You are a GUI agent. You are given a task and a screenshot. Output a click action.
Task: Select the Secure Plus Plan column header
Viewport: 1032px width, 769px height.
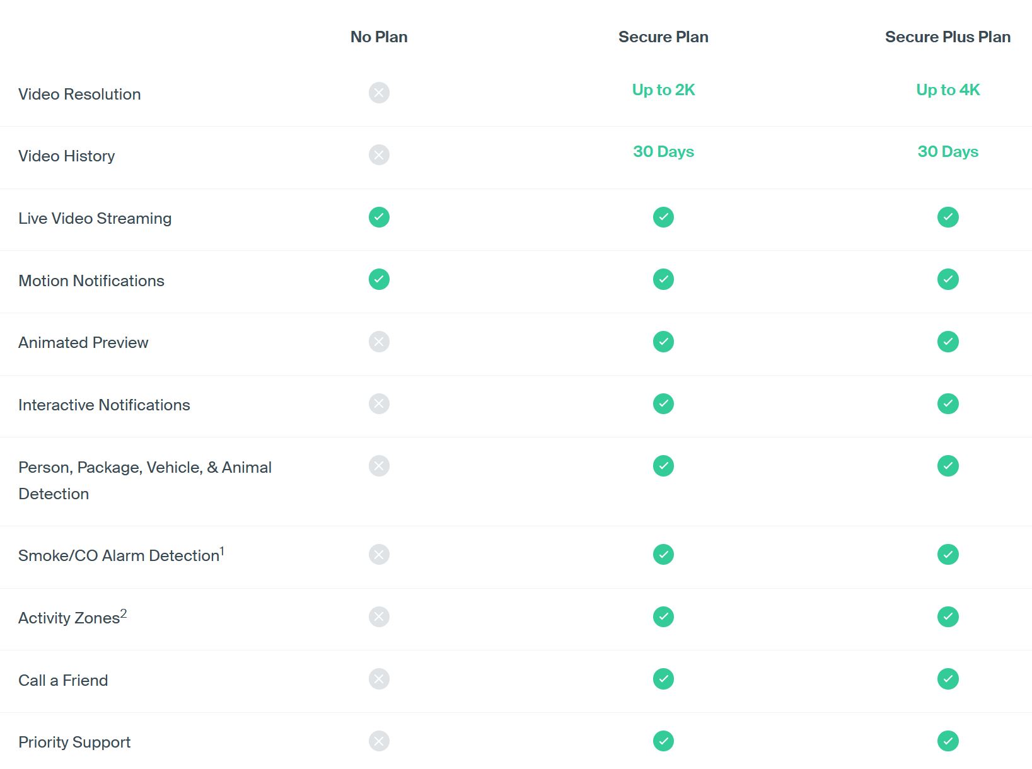pos(948,37)
